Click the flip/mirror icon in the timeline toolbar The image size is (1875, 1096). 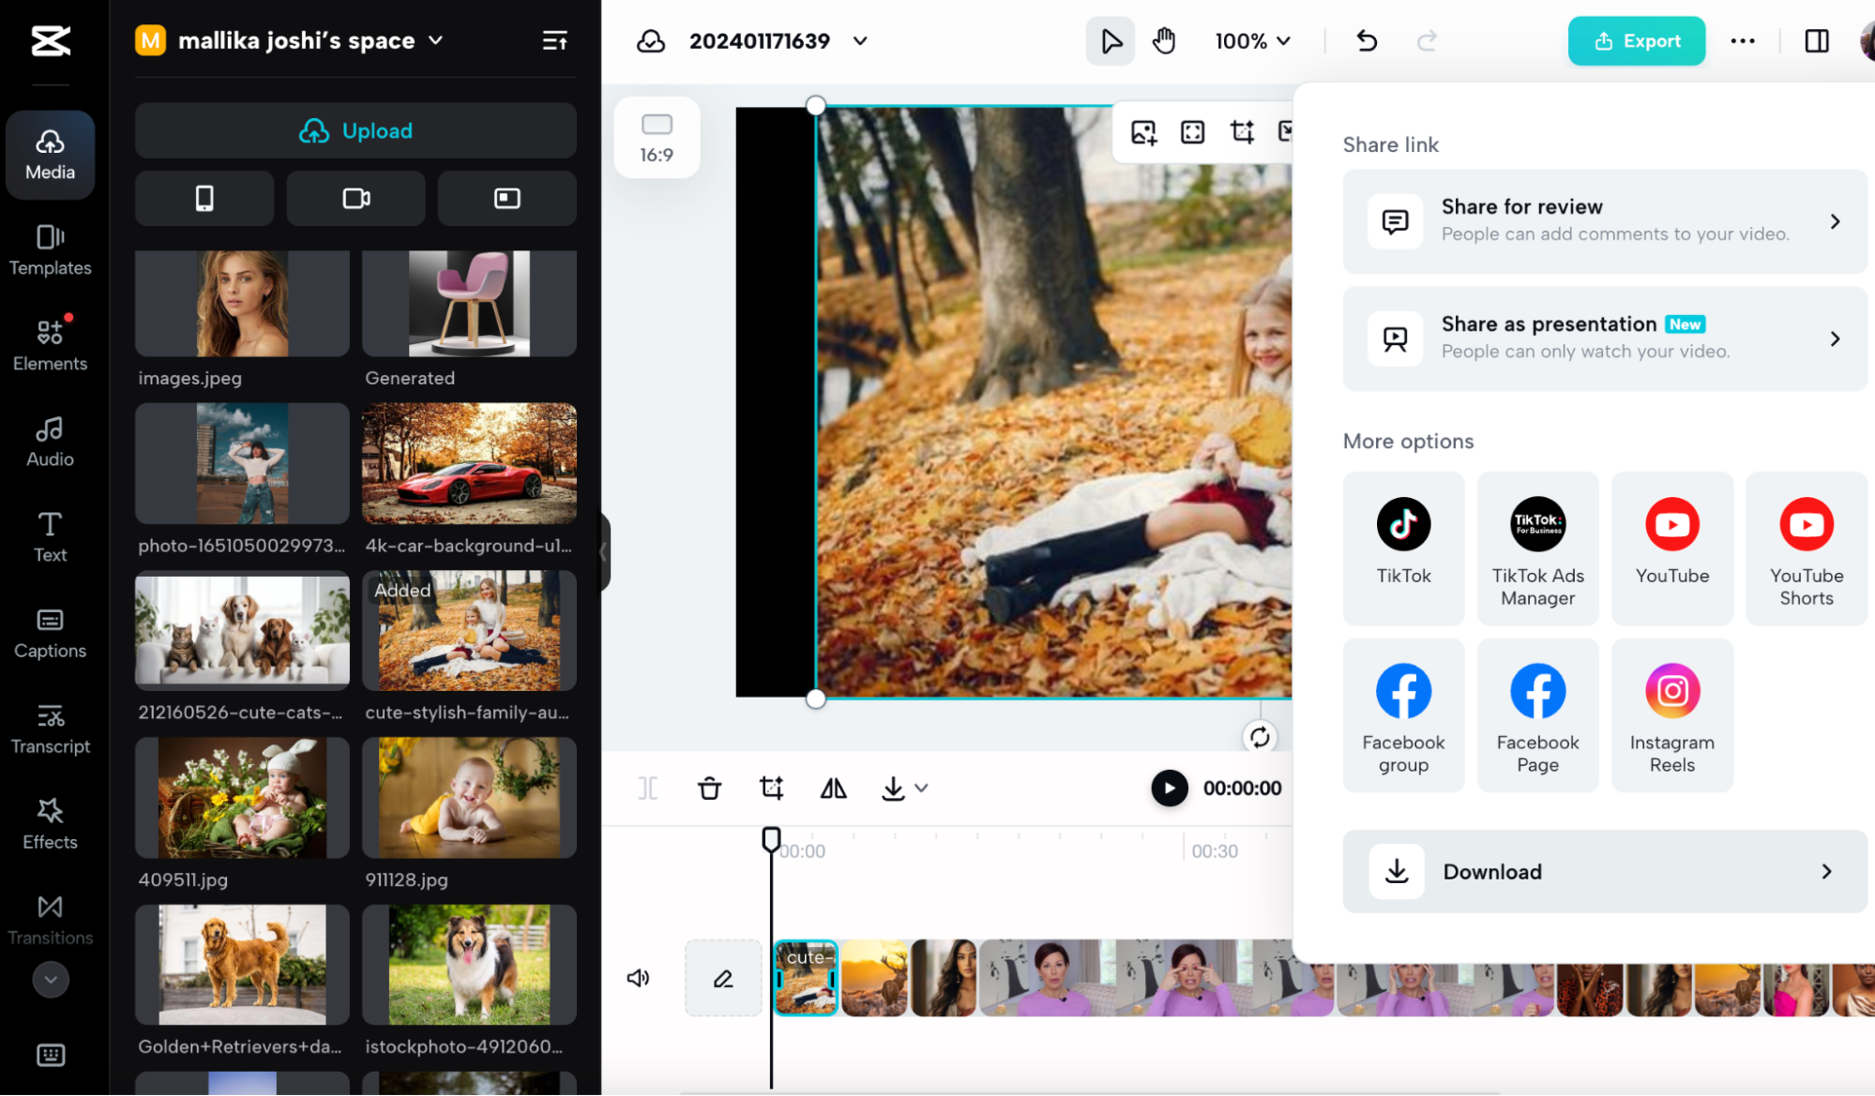coord(833,788)
